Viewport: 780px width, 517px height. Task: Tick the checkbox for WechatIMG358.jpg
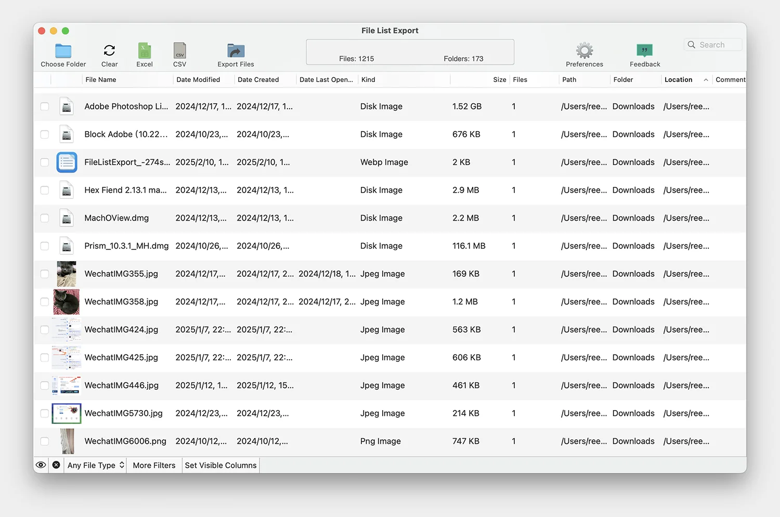tap(45, 302)
